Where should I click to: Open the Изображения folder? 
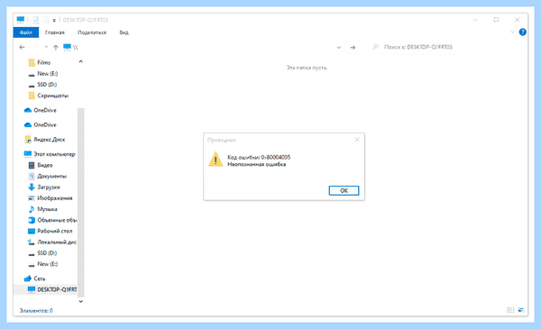[54, 198]
